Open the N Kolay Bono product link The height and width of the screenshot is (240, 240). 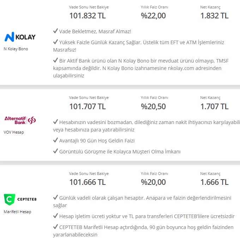pos(16,49)
